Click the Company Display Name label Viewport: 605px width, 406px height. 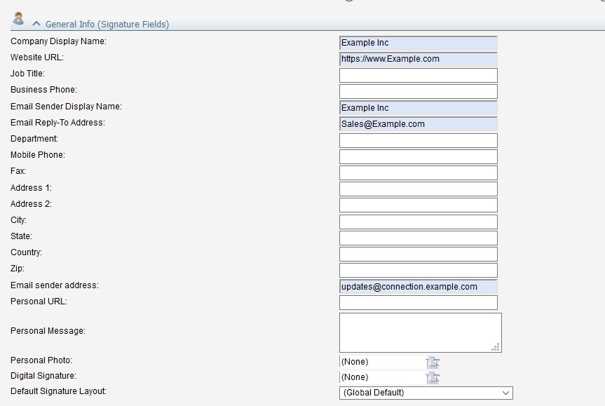58,41
